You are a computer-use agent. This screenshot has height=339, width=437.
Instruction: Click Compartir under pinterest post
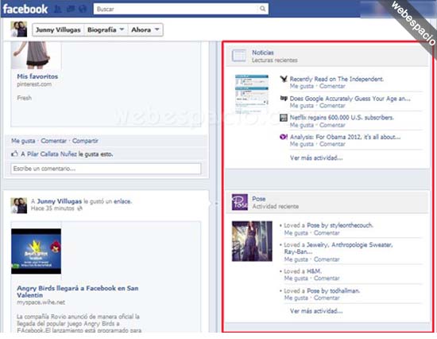point(85,141)
